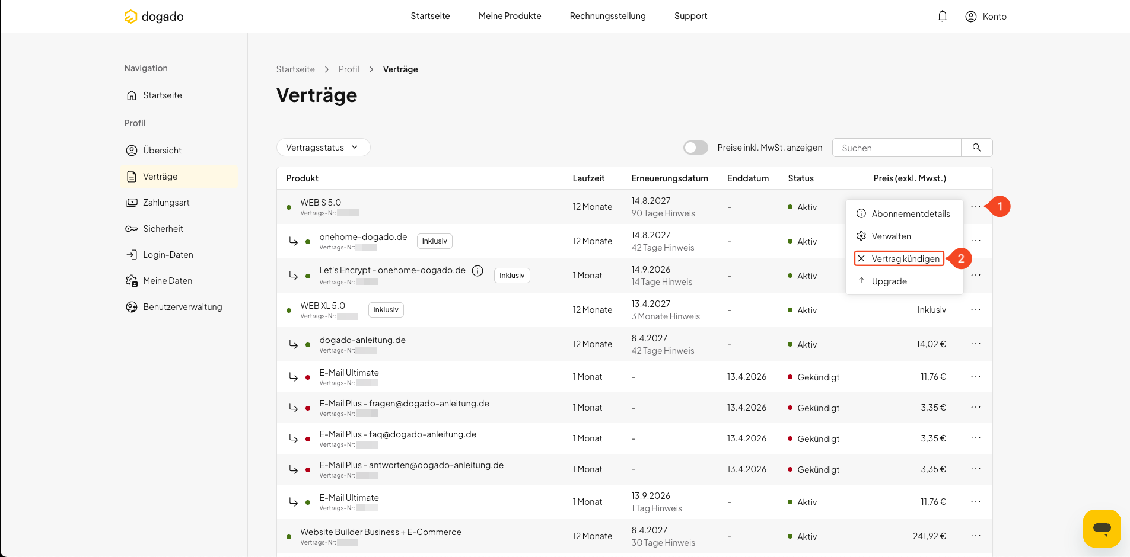Click Inklusiv badge beside Let's Encrypt
This screenshot has height=557, width=1130.
coord(512,276)
